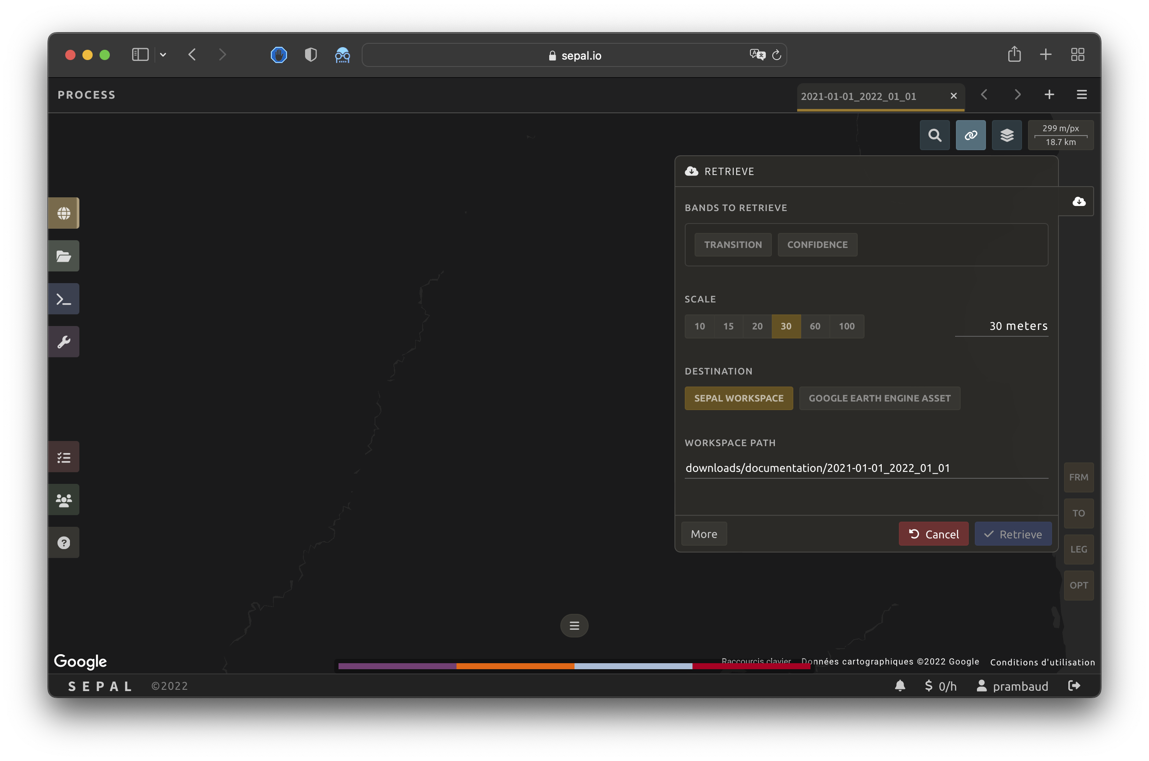Image resolution: width=1149 pixels, height=761 pixels.
Task: Open the recipe hamburger menu at top right
Action: (x=1082, y=95)
